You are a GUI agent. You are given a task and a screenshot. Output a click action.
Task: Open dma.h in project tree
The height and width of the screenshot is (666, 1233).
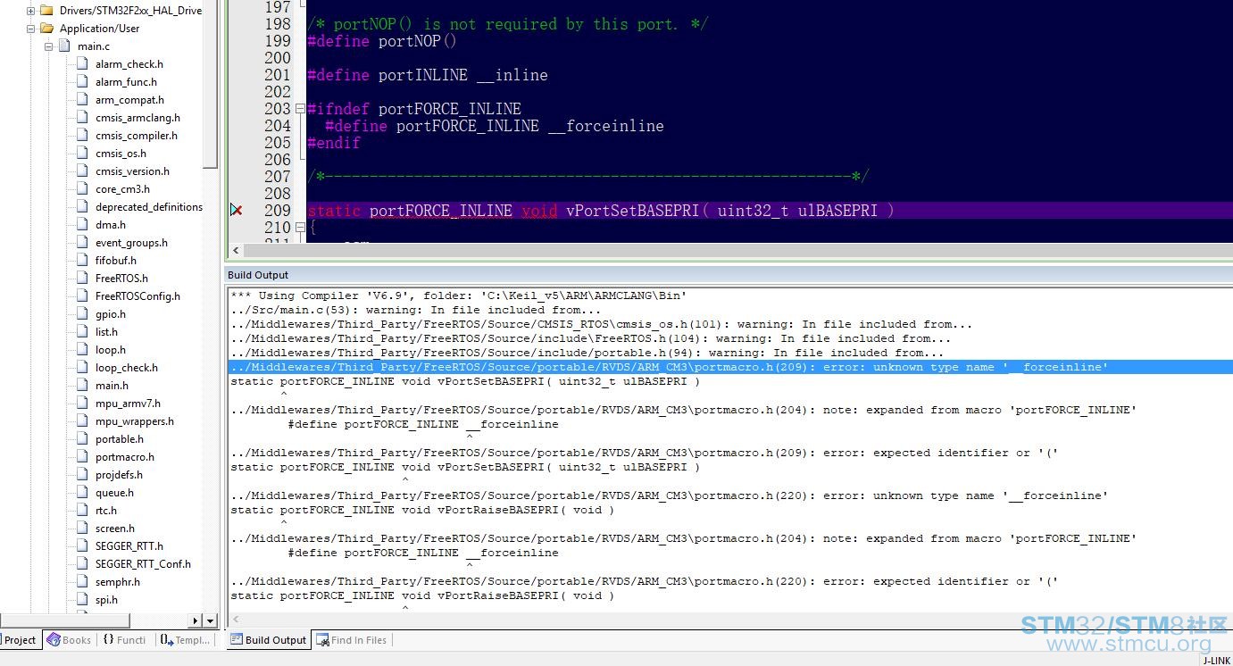tap(111, 225)
